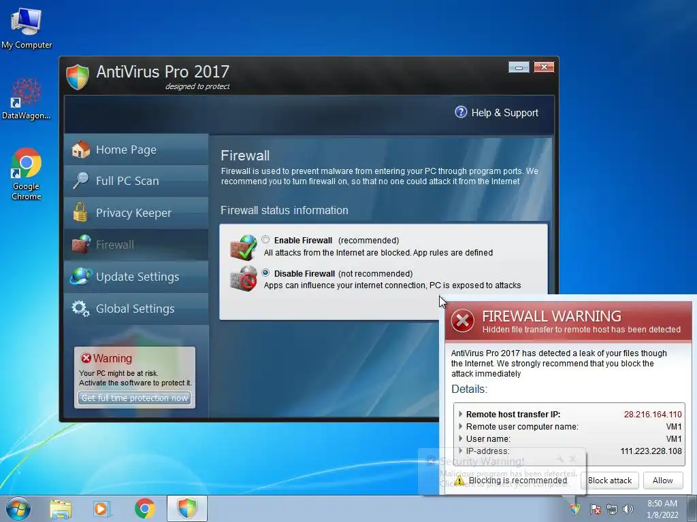Image resolution: width=697 pixels, height=522 pixels.
Task: Click the 'designed to protect' tagline
Action: (x=197, y=86)
